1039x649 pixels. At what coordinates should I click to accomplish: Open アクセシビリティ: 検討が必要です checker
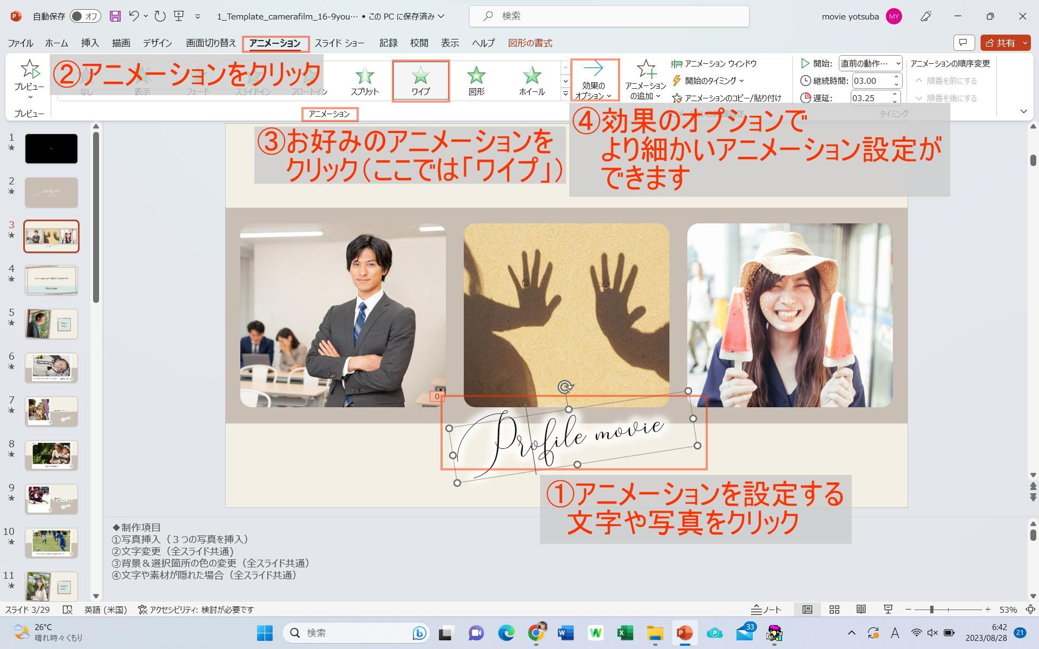(x=196, y=610)
